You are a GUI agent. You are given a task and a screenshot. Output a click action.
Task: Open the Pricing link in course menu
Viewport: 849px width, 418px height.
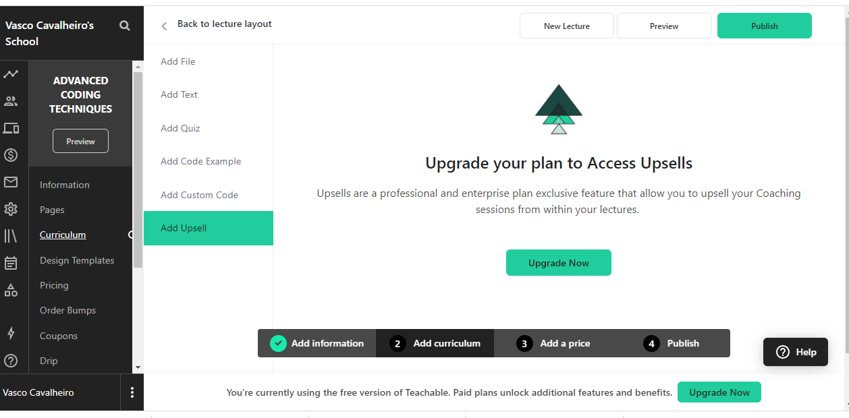(x=54, y=285)
